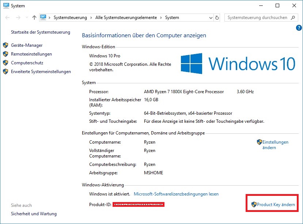Read the Microsoft-Softwarelizenzbedingungen lesen link
This screenshot has width=303, height=224.
pos(176,194)
